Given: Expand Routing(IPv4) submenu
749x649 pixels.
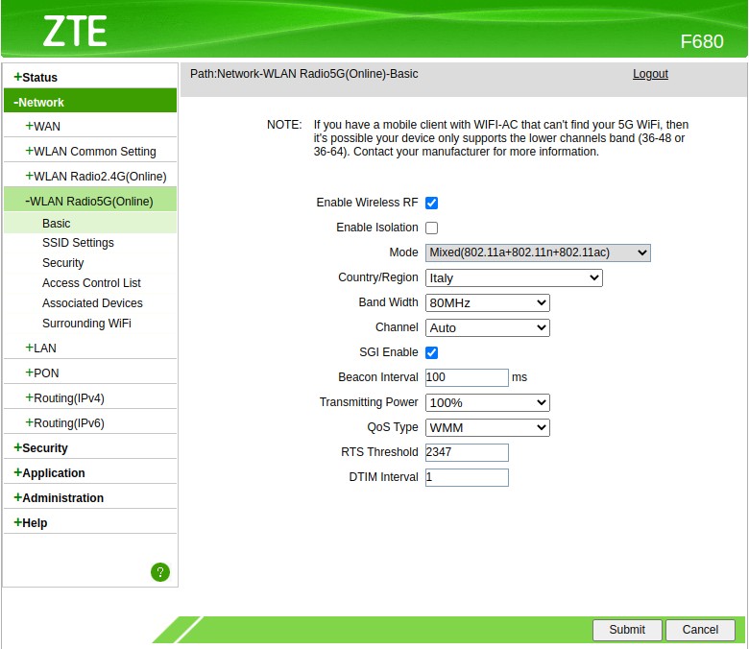Looking at the screenshot, I should pyautogui.click(x=64, y=397).
